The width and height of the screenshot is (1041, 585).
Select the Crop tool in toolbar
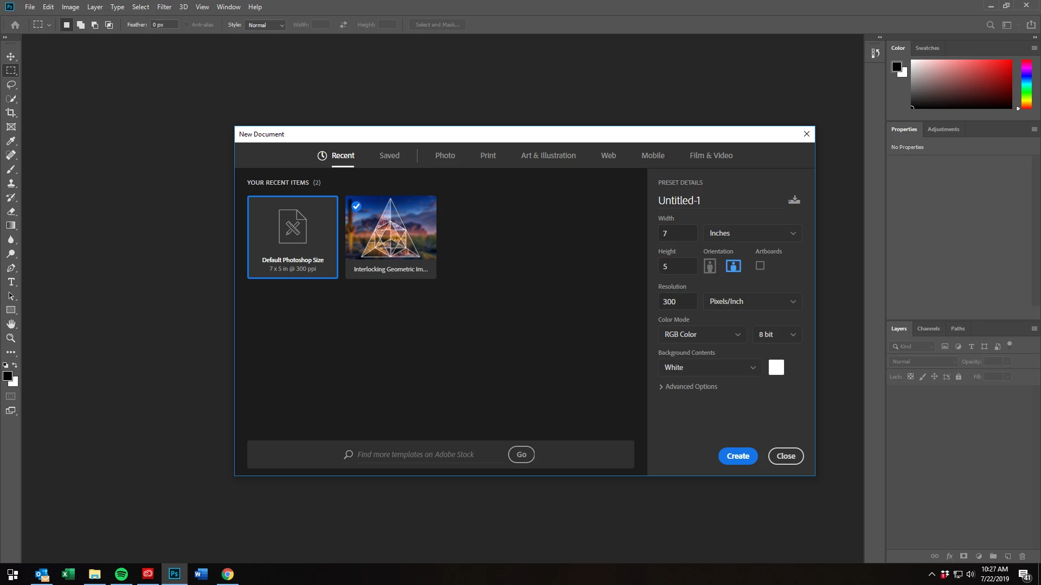[x=11, y=113]
